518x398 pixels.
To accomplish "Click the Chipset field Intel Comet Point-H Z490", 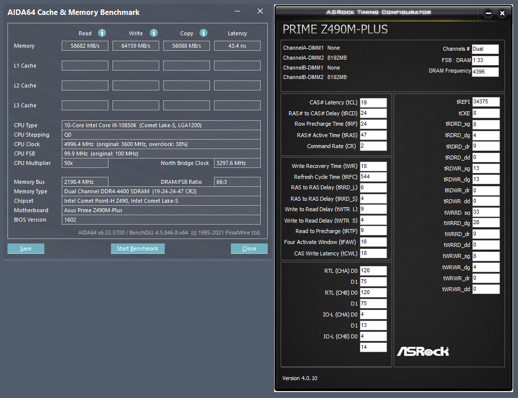I will [161, 201].
